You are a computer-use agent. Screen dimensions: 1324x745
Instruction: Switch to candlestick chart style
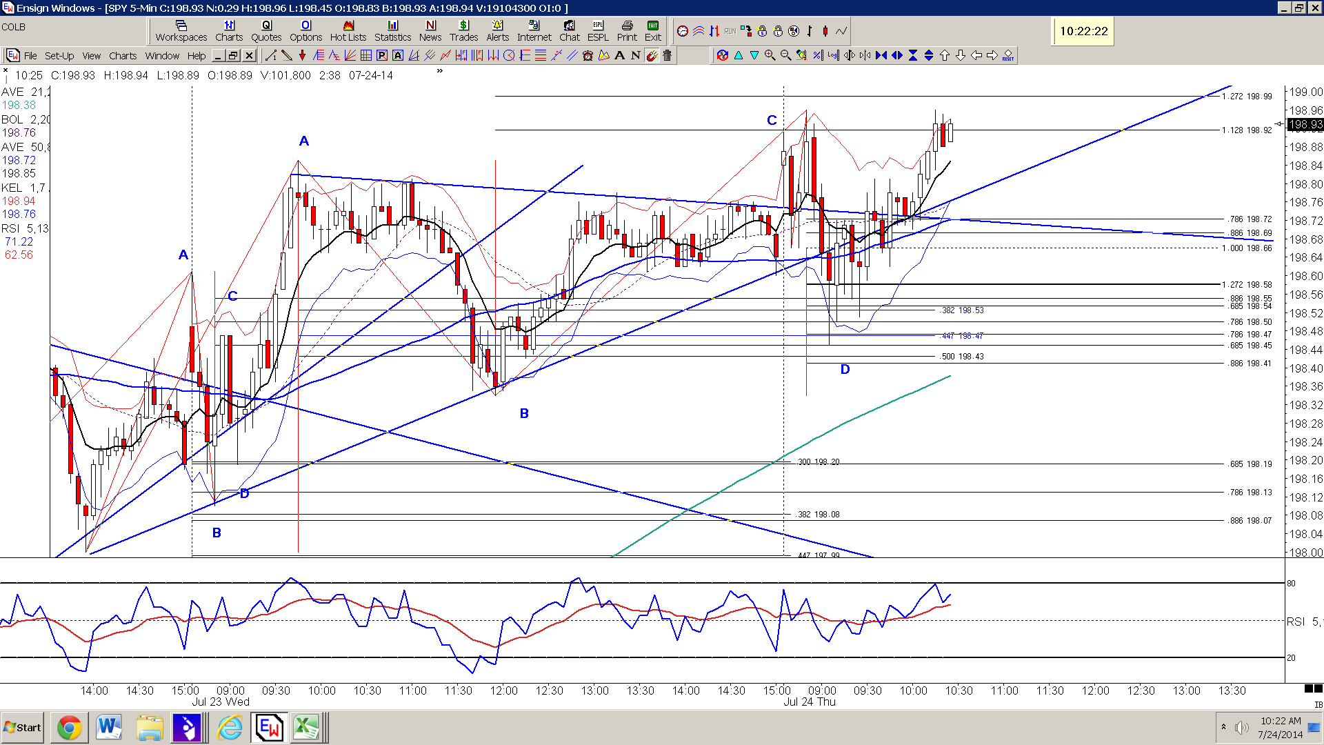[825, 31]
